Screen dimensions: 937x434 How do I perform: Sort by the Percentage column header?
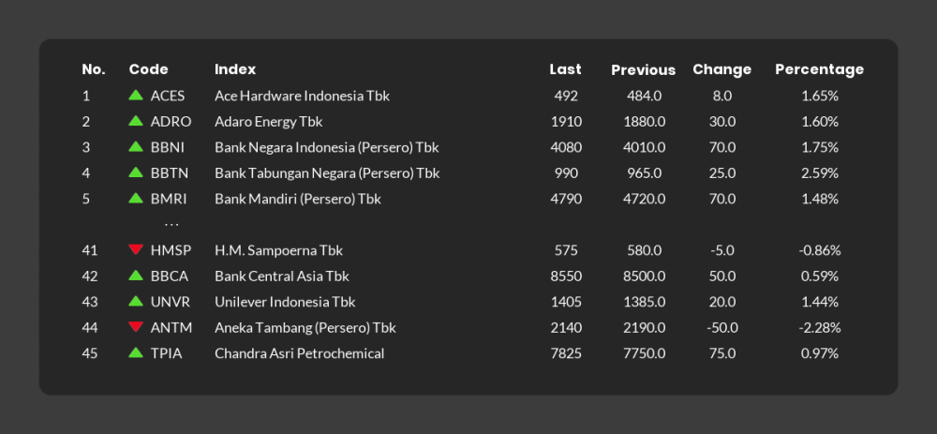point(819,69)
